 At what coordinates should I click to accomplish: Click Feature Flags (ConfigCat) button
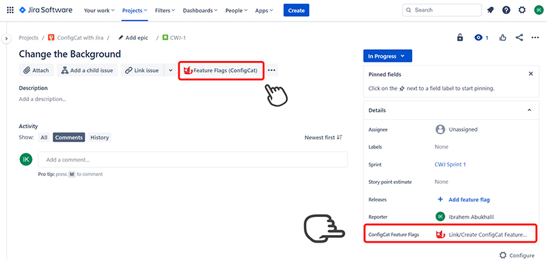(221, 71)
